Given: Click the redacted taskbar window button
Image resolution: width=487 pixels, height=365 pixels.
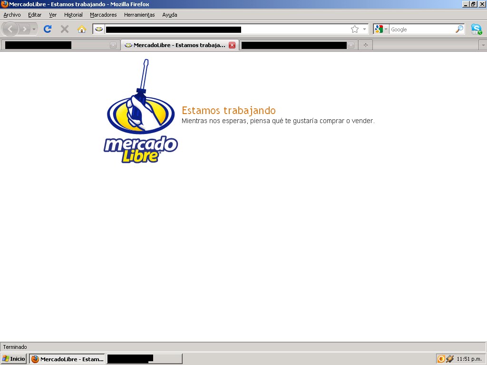Looking at the screenshot, I should (145, 359).
